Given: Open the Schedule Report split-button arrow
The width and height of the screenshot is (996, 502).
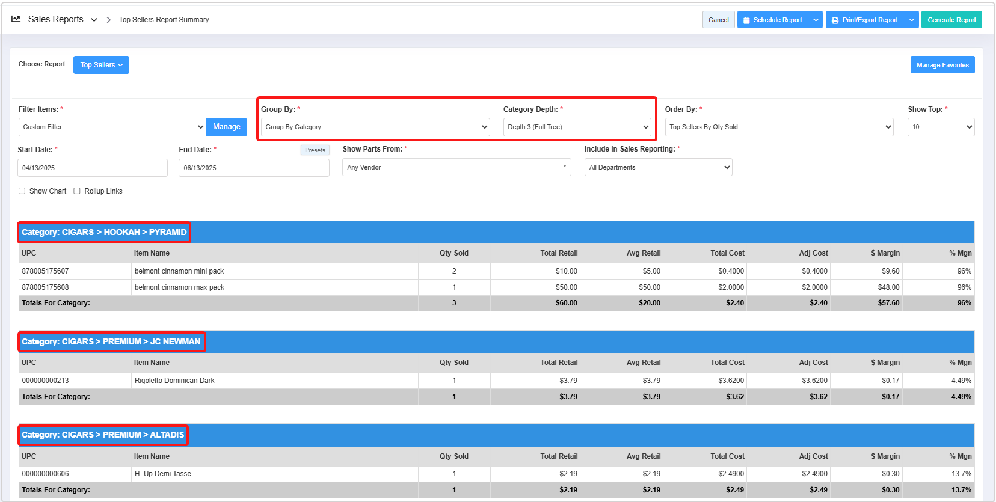Looking at the screenshot, I should [816, 20].
